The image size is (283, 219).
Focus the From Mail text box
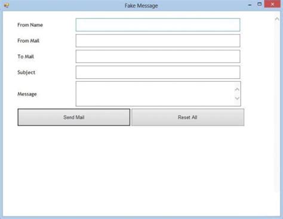[x=158, y=41]
